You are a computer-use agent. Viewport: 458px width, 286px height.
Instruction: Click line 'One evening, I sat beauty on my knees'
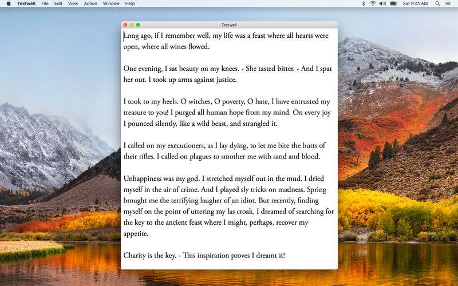227,69
